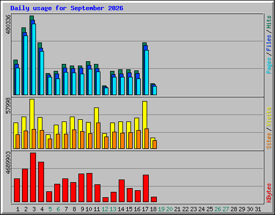Viewport: 275px width, 215px height.
Task: Click green weekend day label 20
Action: [x=169, y=209]
